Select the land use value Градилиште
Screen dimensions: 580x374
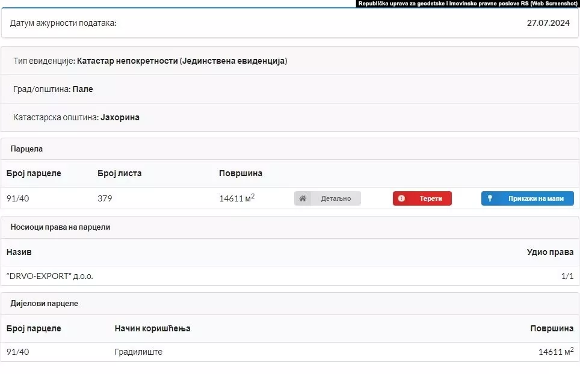[x=138, y=352]
